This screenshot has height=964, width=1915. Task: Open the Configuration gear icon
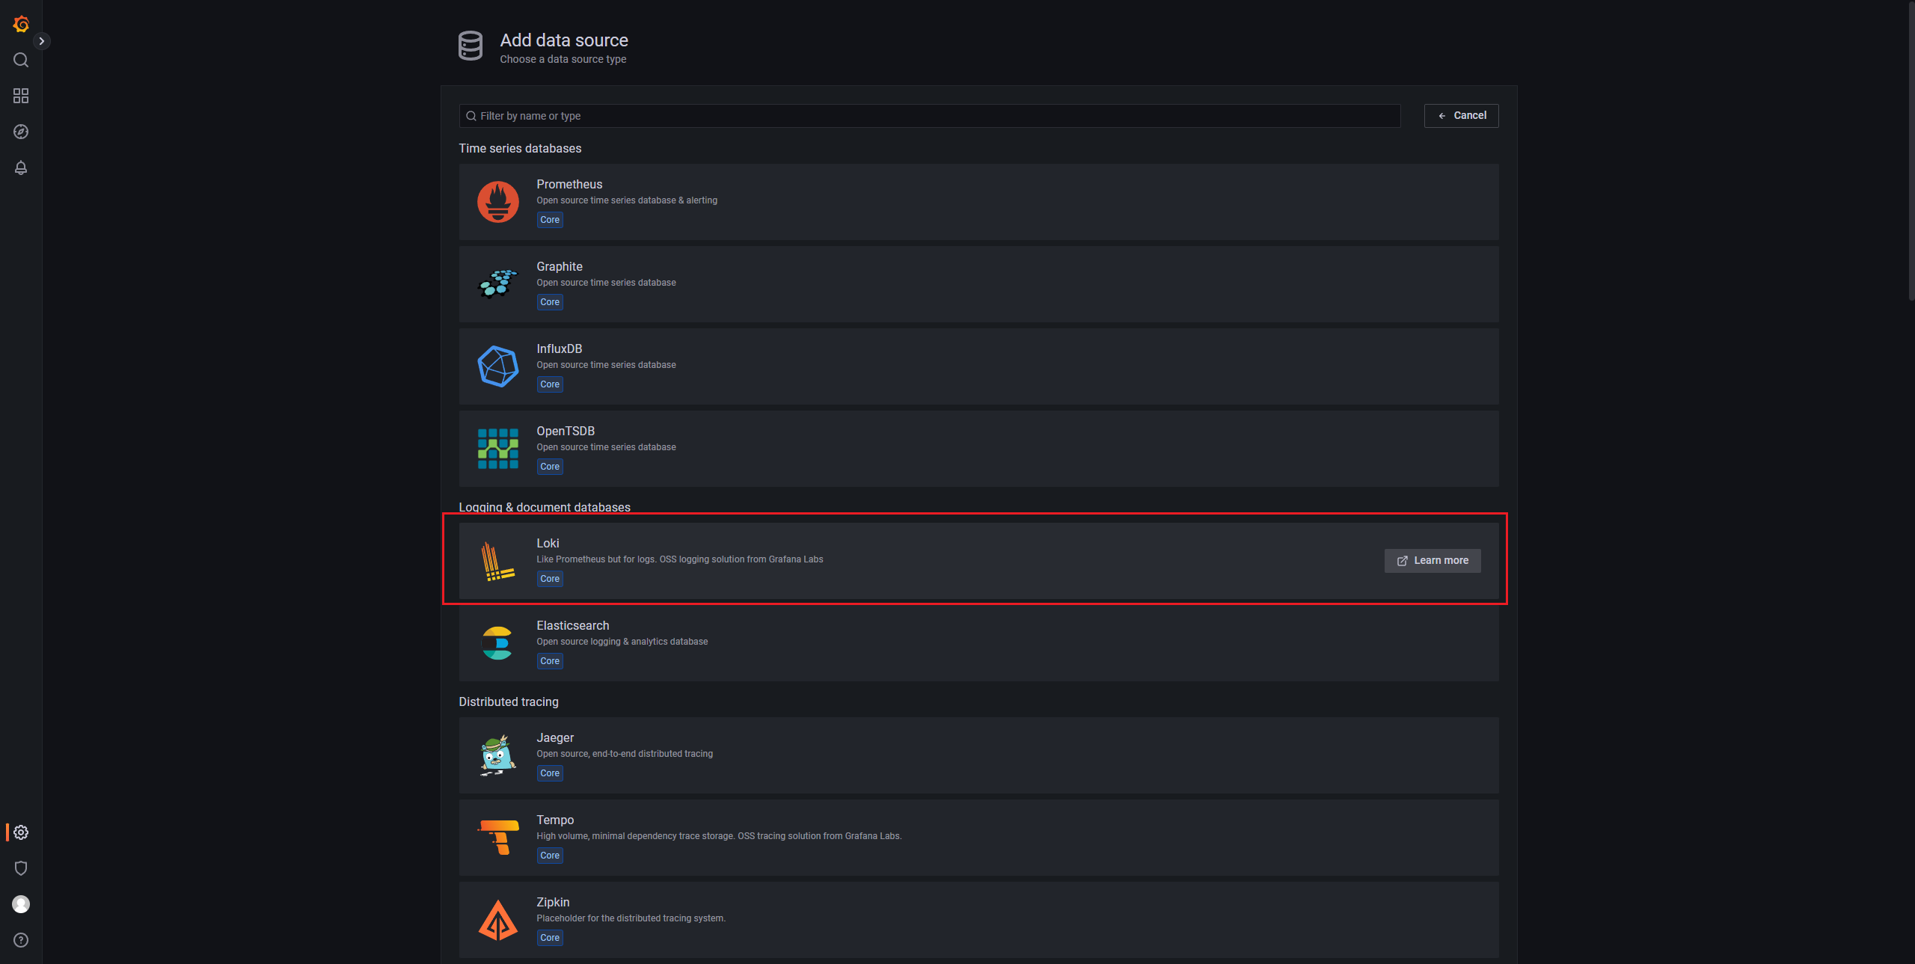21,832
